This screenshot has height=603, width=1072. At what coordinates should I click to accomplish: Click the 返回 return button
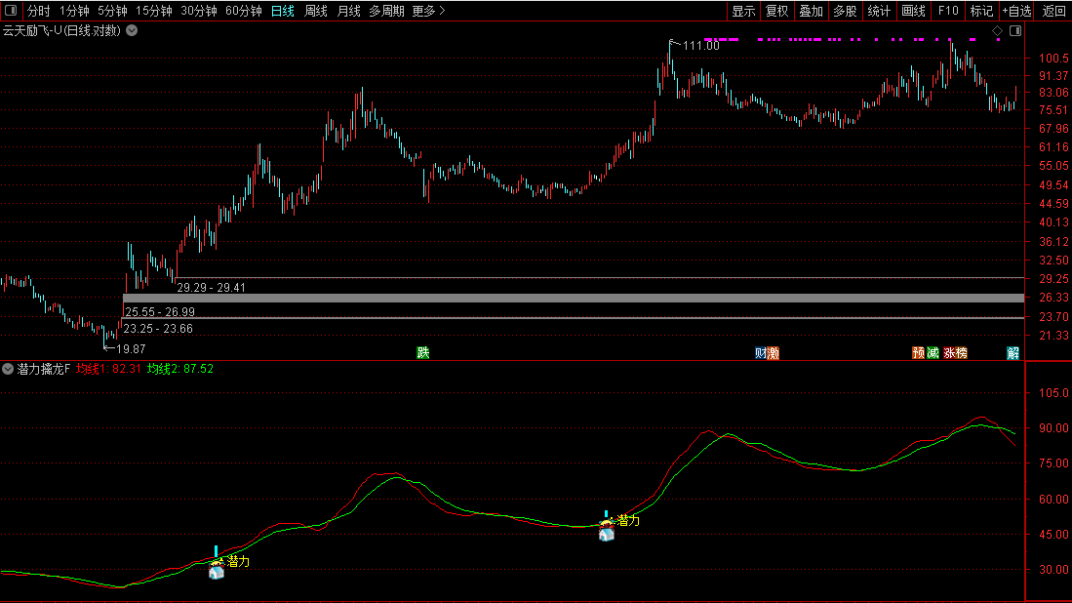[1053, 11]
